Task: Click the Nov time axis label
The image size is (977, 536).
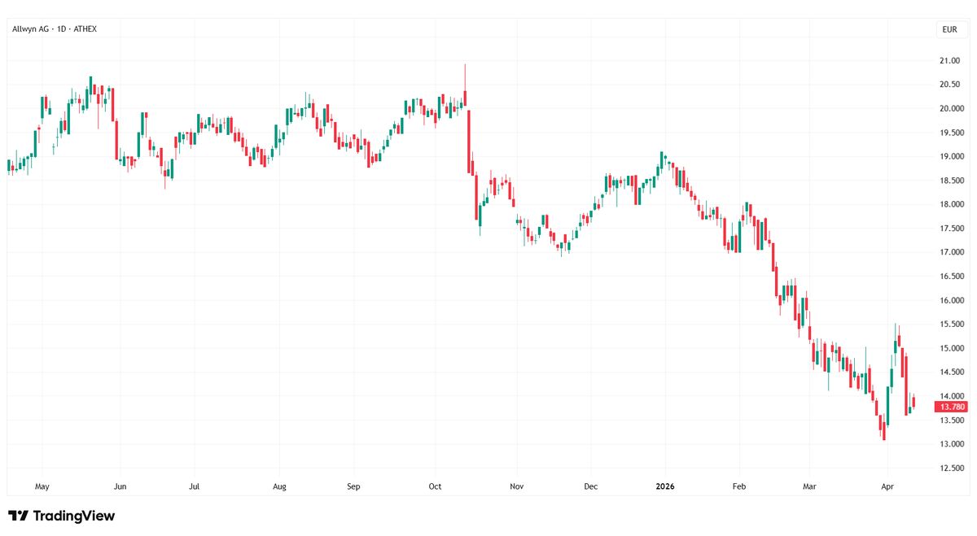Action: point(515,486)
